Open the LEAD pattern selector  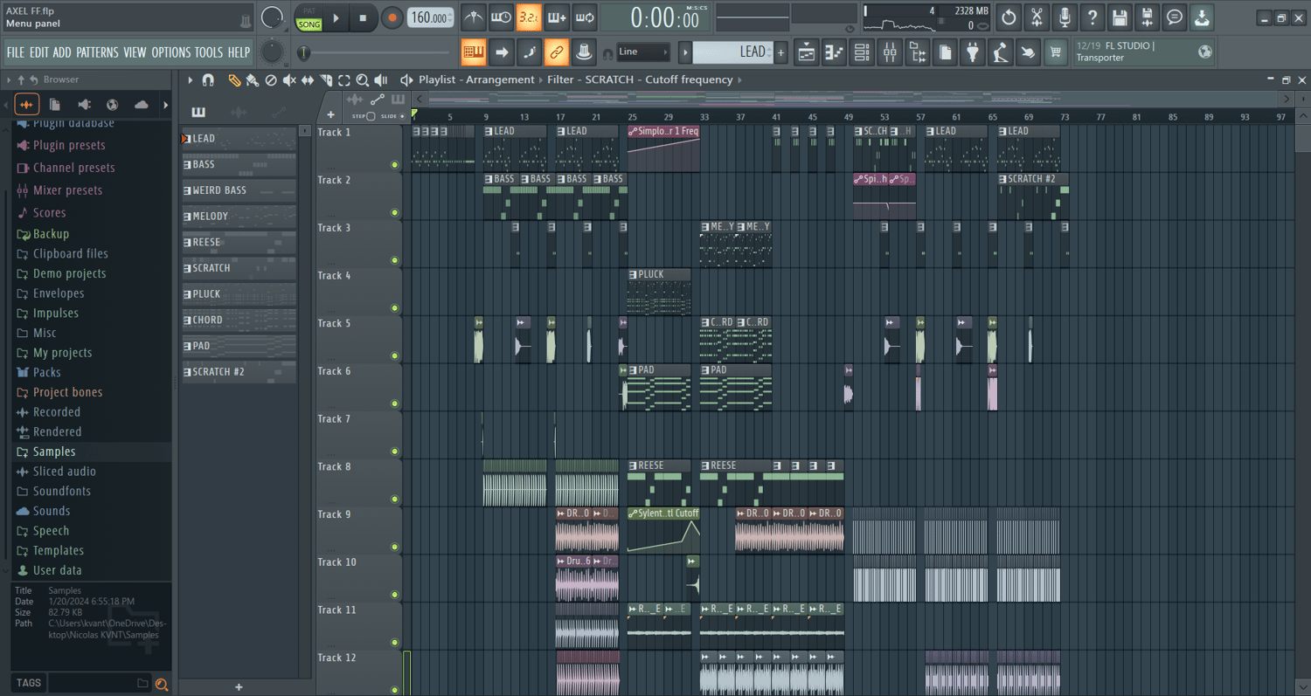click(x=732, y=52)
